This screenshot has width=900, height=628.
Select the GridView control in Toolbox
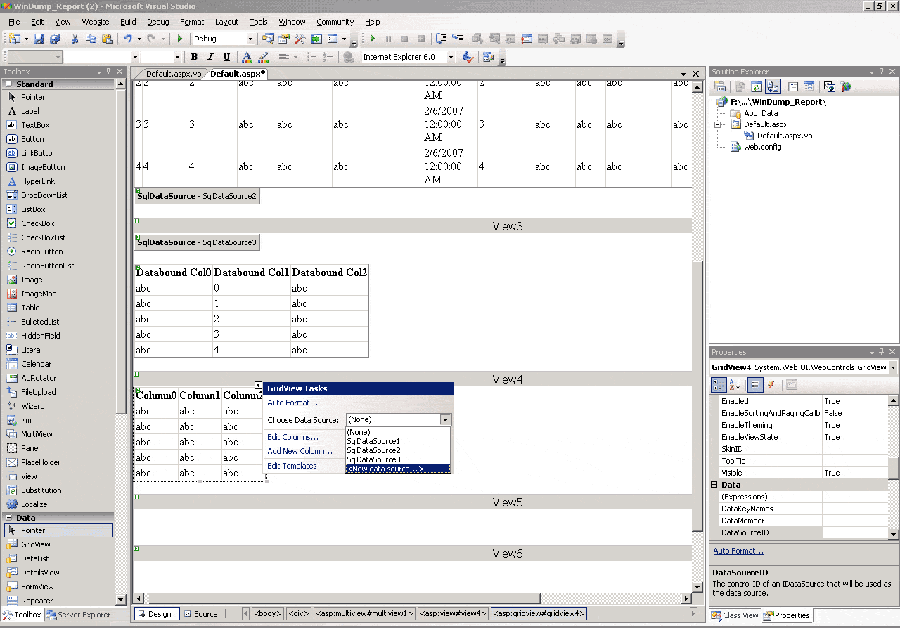click(35, 544)
